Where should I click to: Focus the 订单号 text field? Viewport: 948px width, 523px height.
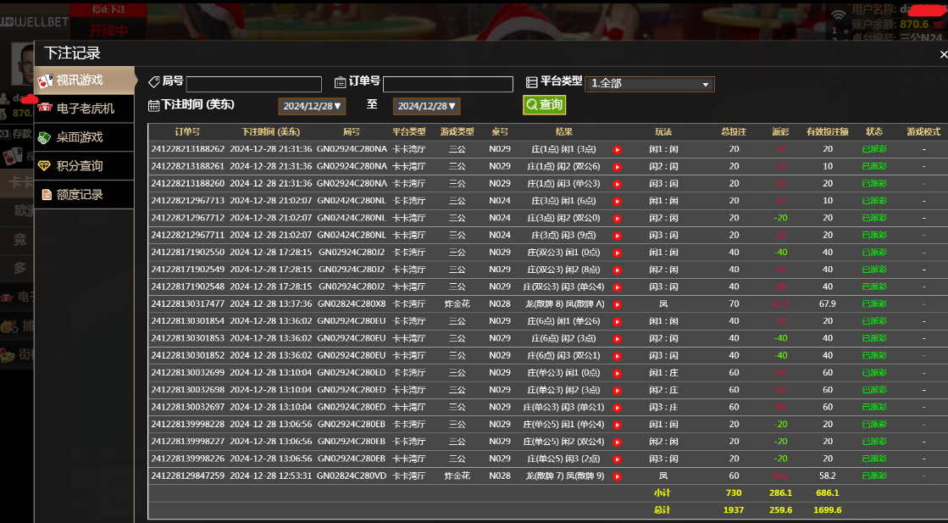point(447,84)
